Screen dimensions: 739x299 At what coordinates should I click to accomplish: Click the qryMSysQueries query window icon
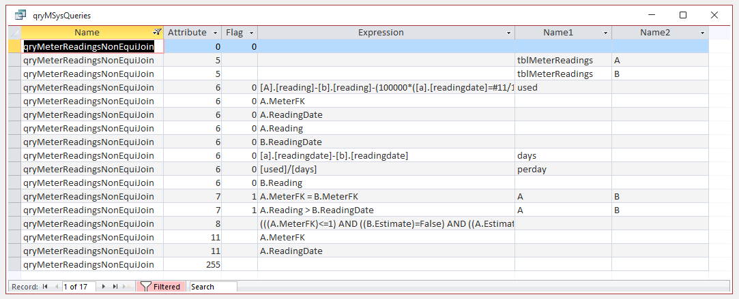pyautogui.click(x=20, y=16)
